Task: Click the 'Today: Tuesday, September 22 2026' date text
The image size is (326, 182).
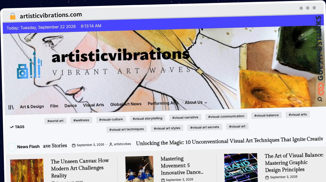Action: (41, 27)
